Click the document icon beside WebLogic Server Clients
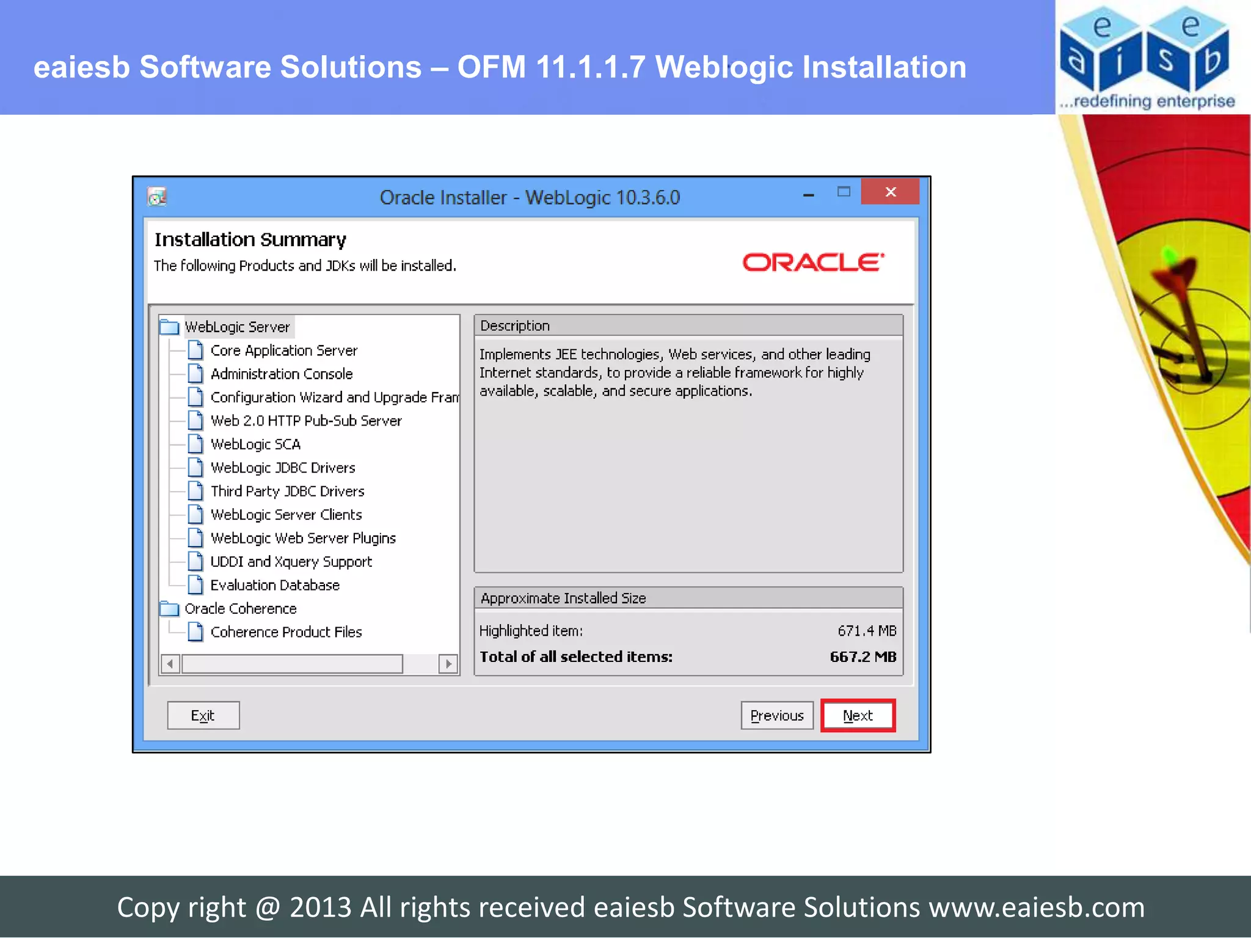This screenshot has width=1251, height=938. (x=195, y=515)
